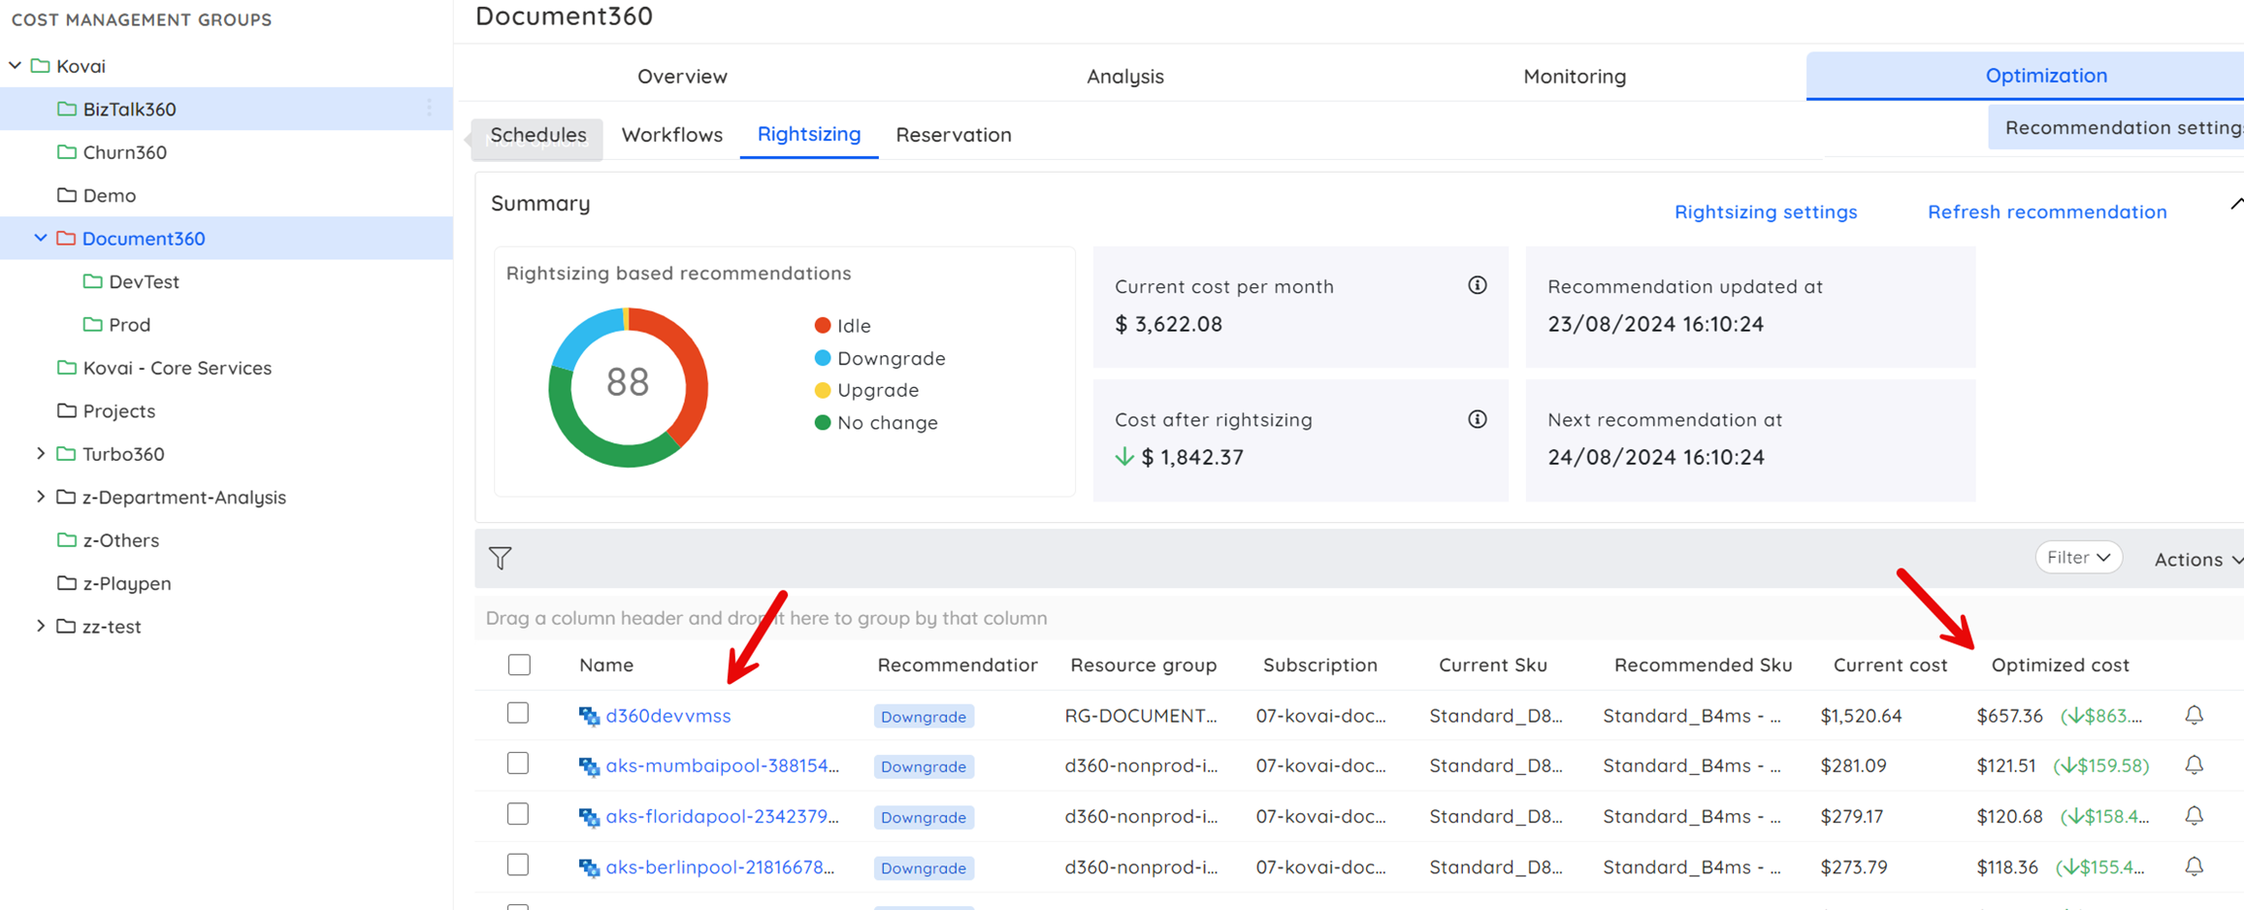Screen dimensions: 2244x910
Task: Open the Workflows sub-tab
Action: click(671, 135)
